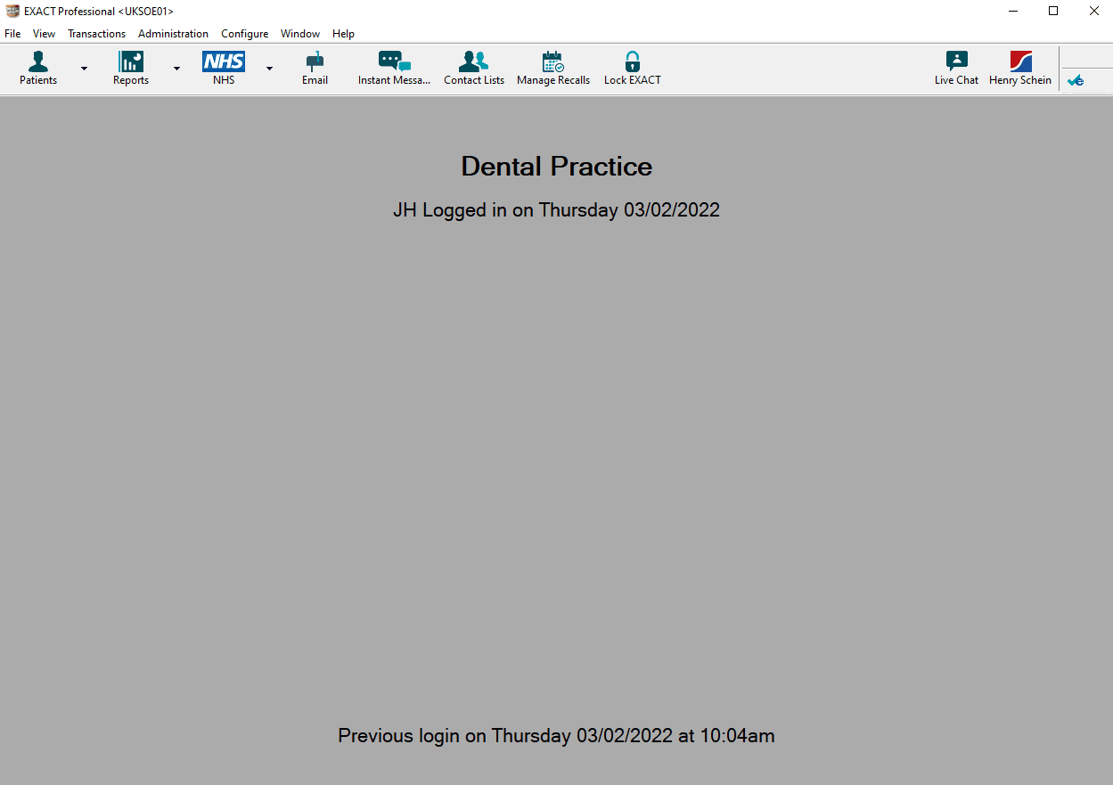Expand the Reports dropdown arrow
This screenshot has height=785, width=1113.
[176, 69]
